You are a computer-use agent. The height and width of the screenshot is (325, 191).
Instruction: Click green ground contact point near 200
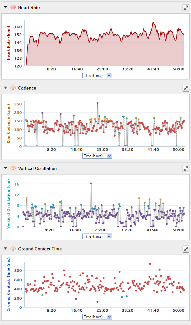click(x=42, y=295)
